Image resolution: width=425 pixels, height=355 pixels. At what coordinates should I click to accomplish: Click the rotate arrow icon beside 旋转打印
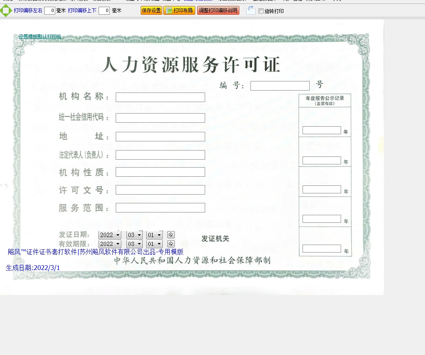(x=250, y=10)
